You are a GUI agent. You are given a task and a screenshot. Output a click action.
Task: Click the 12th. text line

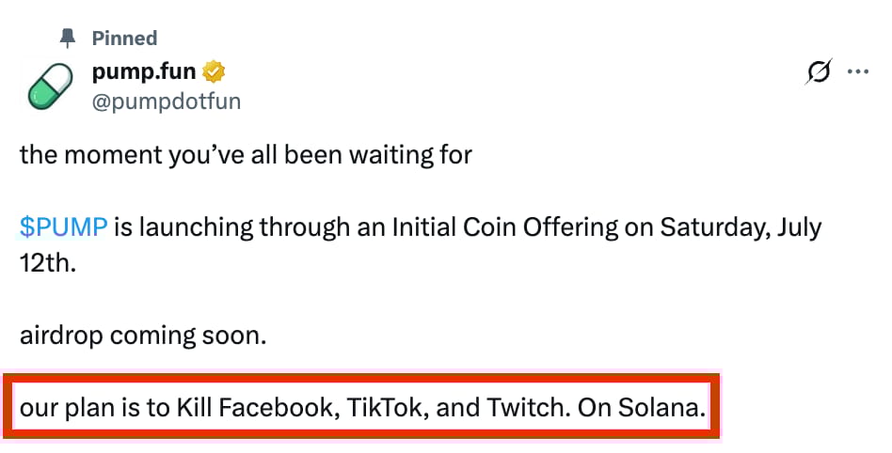click(48, 263)
